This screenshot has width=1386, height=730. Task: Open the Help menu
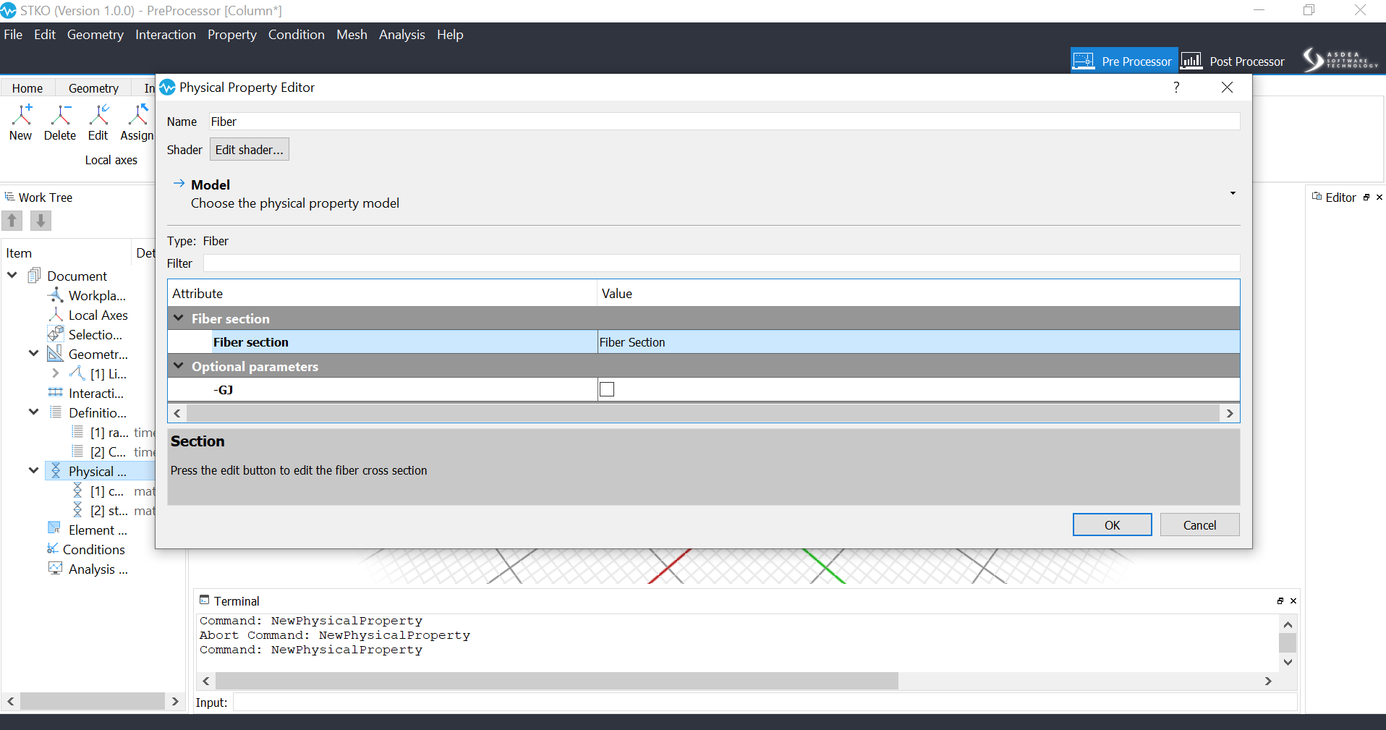click(450, 35)
